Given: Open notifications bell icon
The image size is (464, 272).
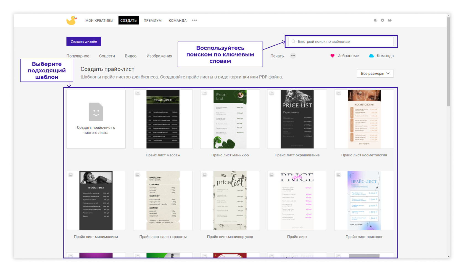Looking at the screenshot, I should (375, 20).
